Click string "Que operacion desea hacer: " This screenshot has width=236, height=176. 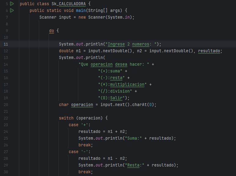point(114,64)
